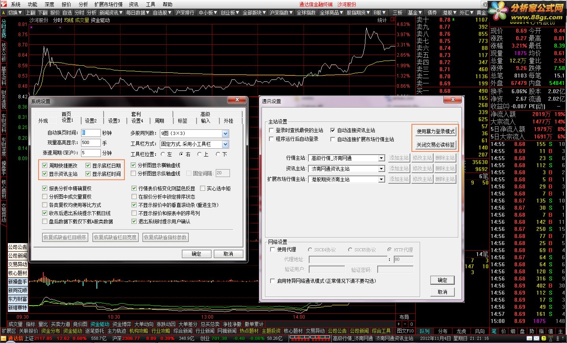Open 行情主站 dropdown
567x343 pixels.
pyautogui.click(x=381, y=158)
